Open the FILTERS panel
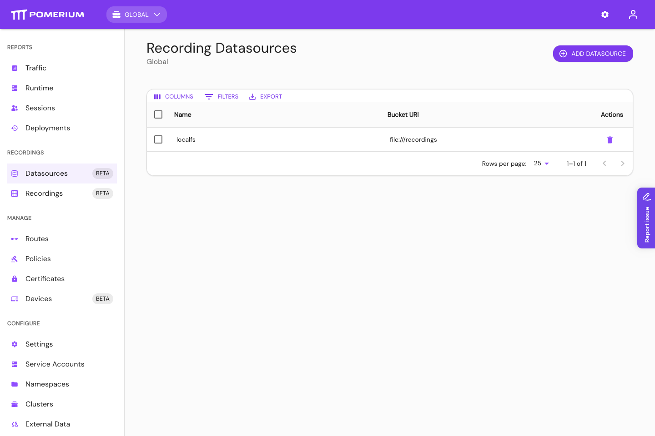Image resolution: width=655 pixels, height=436 pixels. 222,97
